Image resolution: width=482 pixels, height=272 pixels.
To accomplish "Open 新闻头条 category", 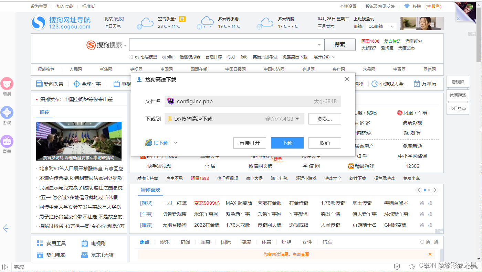I will [x=50, y=84].
